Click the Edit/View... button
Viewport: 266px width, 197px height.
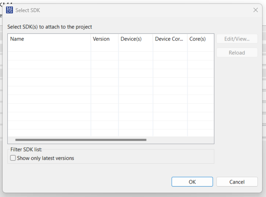click(x=237, y=39)
